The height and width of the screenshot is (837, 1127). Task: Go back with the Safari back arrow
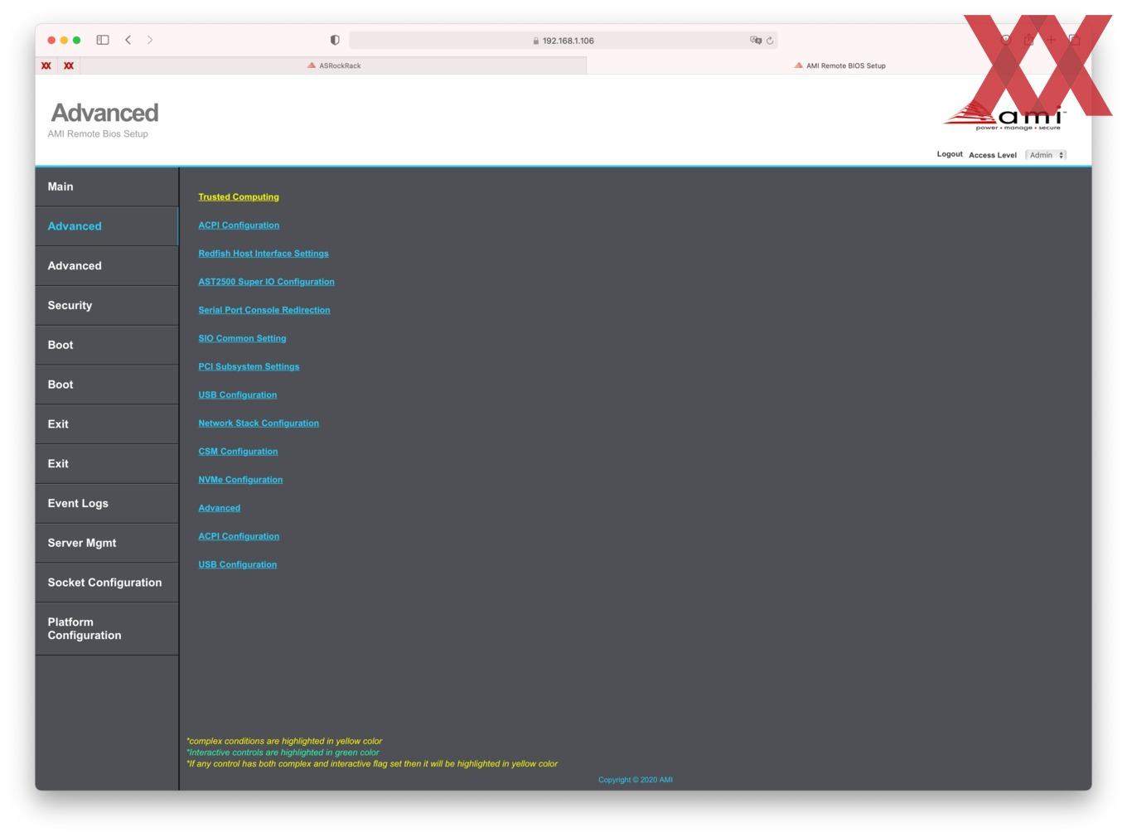pyautogui.click(x=128, y=40)
